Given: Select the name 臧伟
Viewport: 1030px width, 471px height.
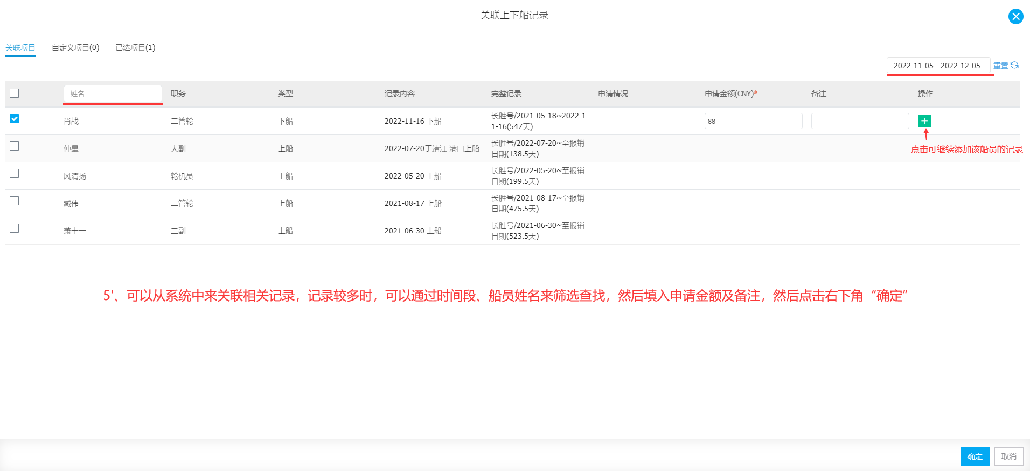Looking at the screenshot, I should [71, 203].
